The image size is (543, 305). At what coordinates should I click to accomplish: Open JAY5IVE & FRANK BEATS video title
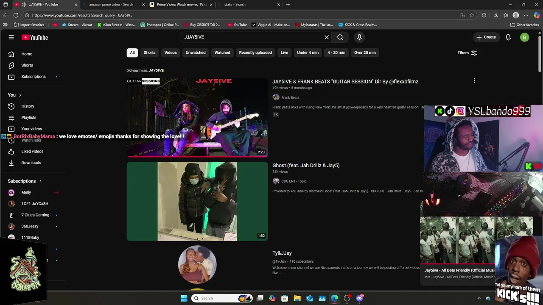(345, 81)
